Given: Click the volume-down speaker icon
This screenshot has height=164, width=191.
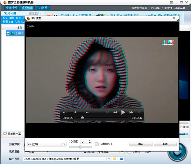Looking at the screenshot, I should tap(64, 112).
